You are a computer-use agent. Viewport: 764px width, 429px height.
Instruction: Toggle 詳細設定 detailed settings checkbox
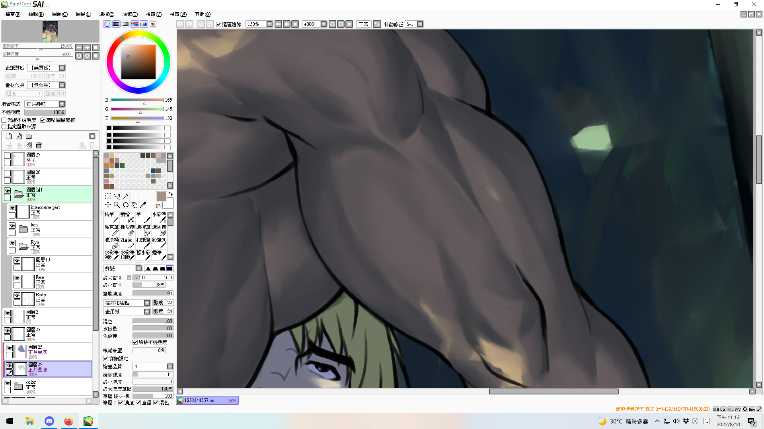(x=105, y=358)
